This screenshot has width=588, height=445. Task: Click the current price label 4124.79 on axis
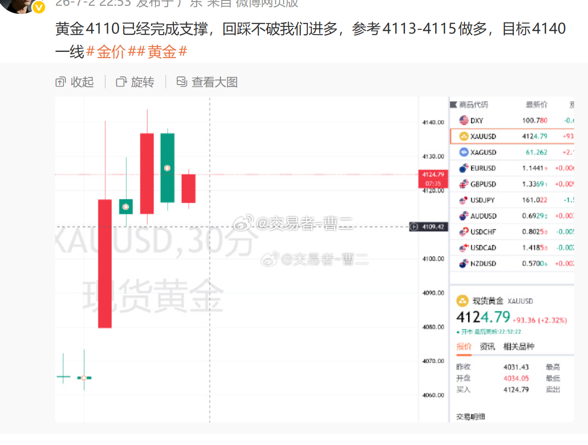point(433,175)
